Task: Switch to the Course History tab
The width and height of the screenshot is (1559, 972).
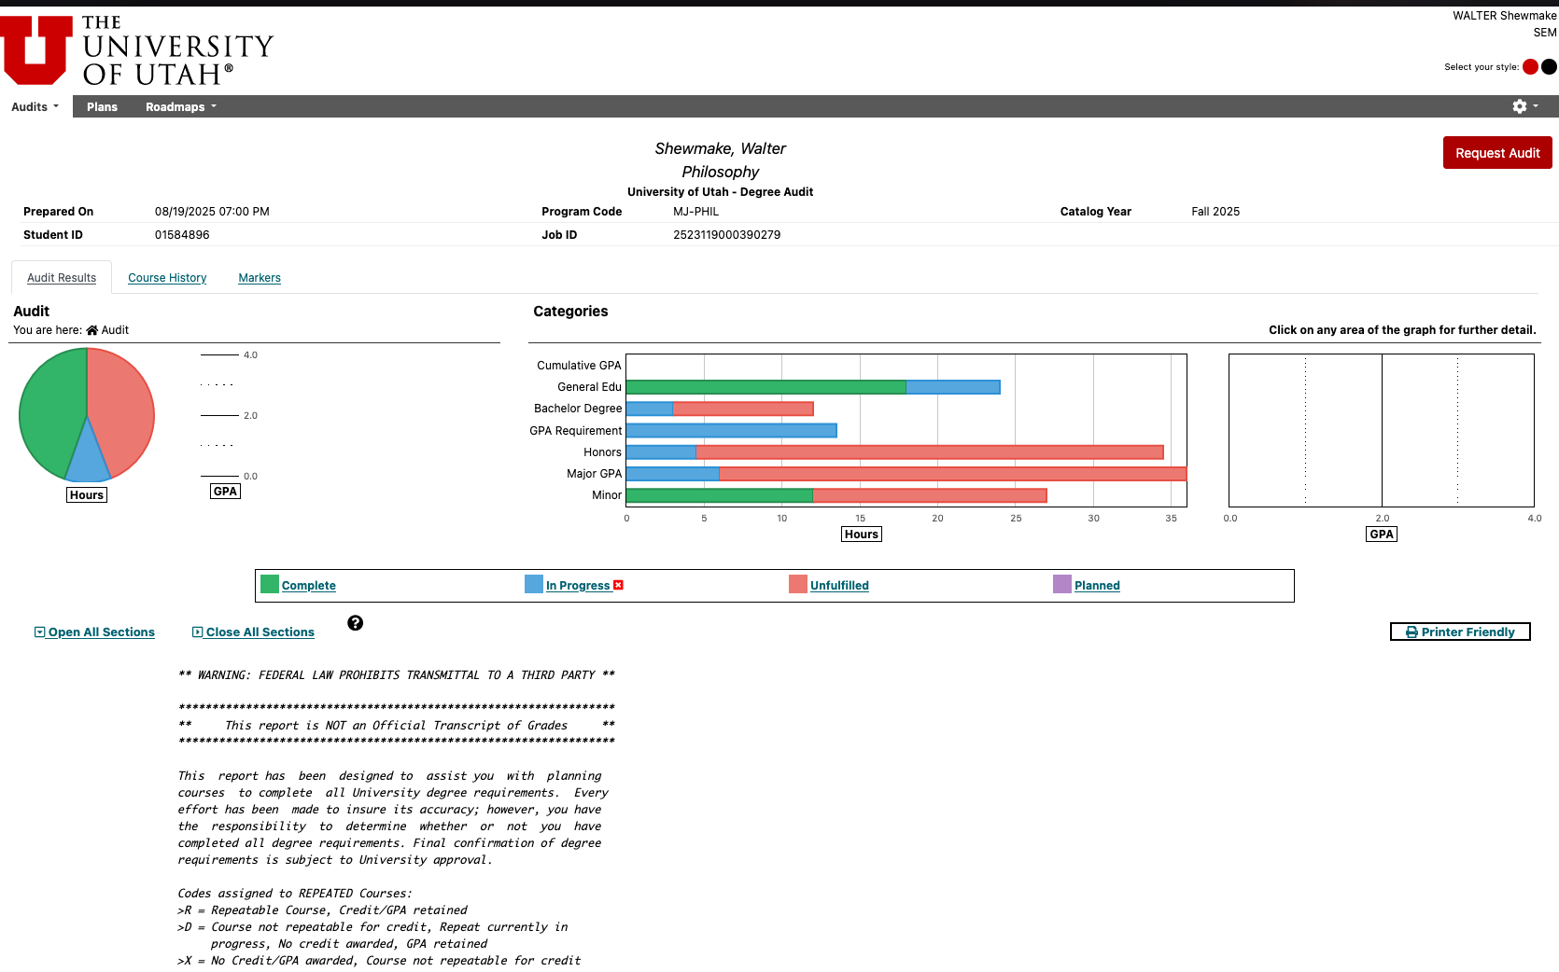Action: (167, 278)
